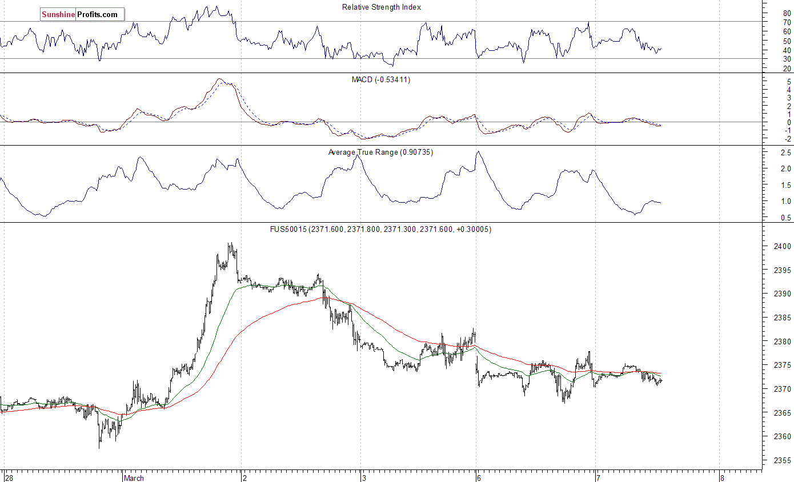This screenshot has height=482, width=794.
Task: Select the FUS50015 price title text
Action: pos(382,229)
